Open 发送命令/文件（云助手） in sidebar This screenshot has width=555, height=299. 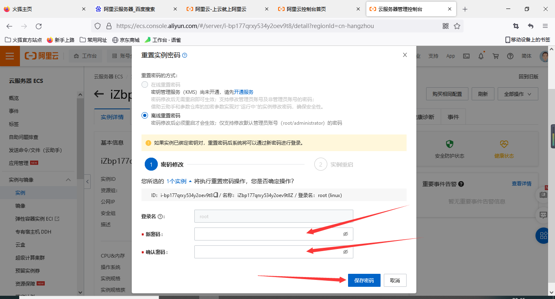[x=35, y=150]
